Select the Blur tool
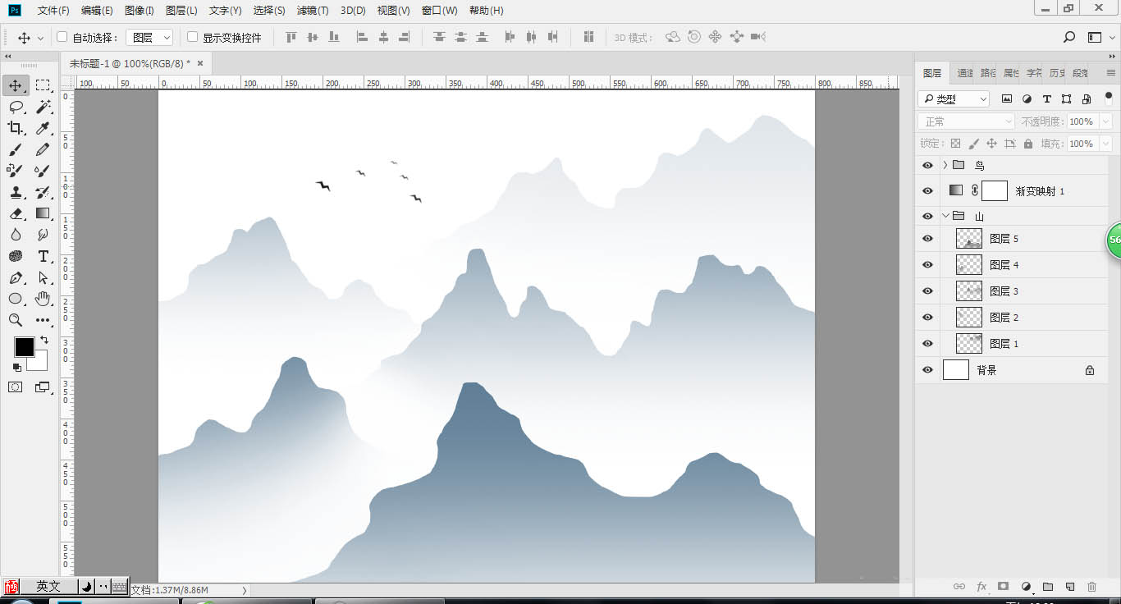This screenshot has width=1121, height=604. click(16, 235)
